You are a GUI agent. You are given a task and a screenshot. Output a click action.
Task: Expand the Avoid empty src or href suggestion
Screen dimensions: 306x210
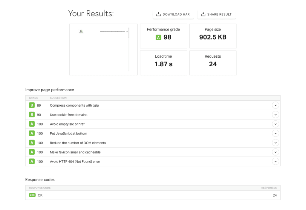tap(275, 124)
